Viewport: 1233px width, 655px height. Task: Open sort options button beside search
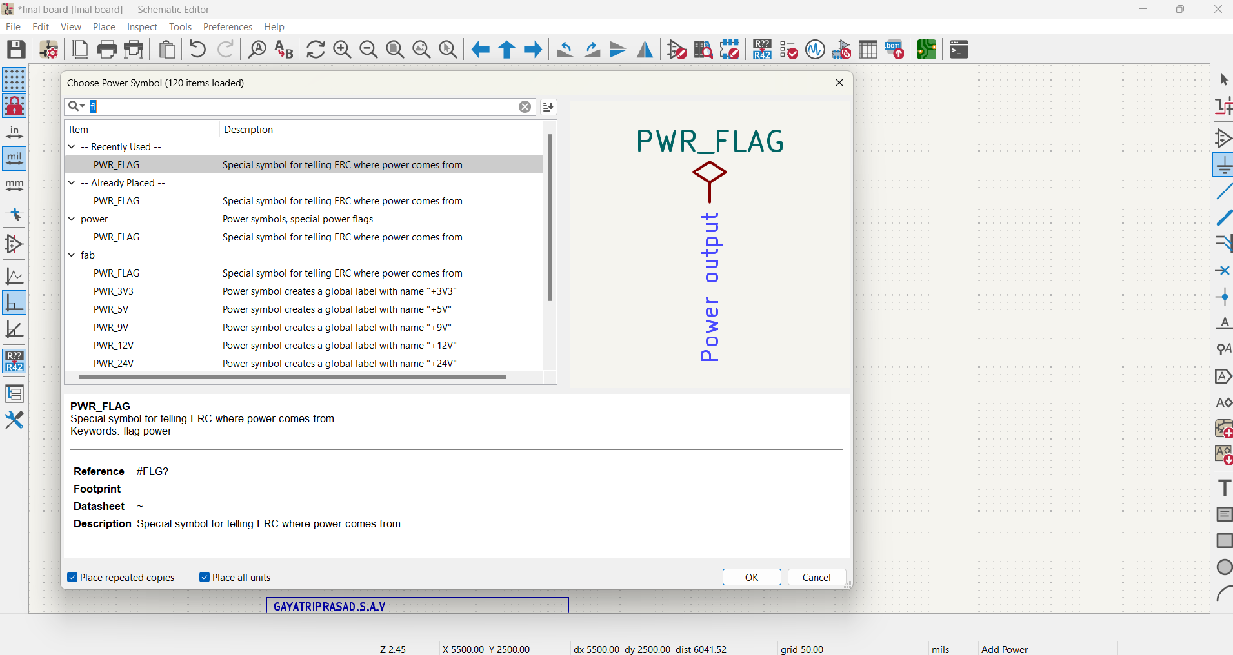click(548, 106)
